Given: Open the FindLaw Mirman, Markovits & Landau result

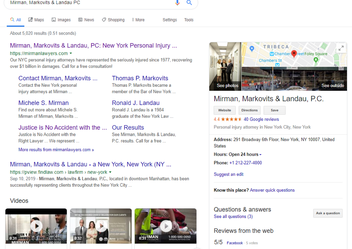Looking at the screenshot, I should coord(90,164).
